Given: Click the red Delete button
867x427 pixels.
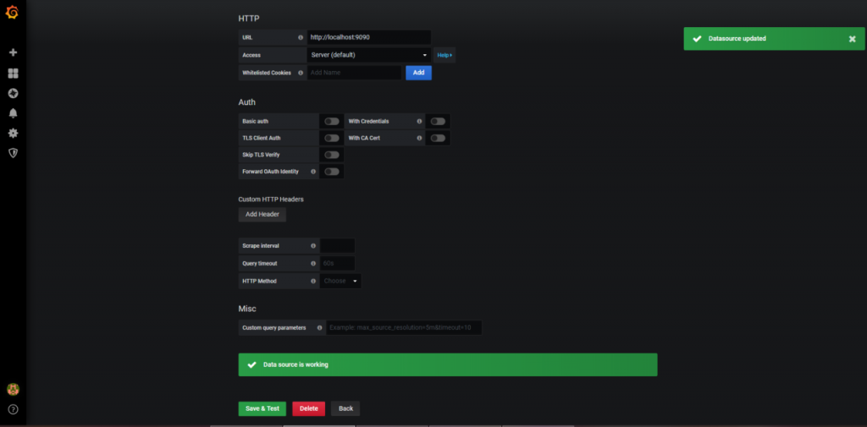Looking at the screenshot, I should click(308, 408).
